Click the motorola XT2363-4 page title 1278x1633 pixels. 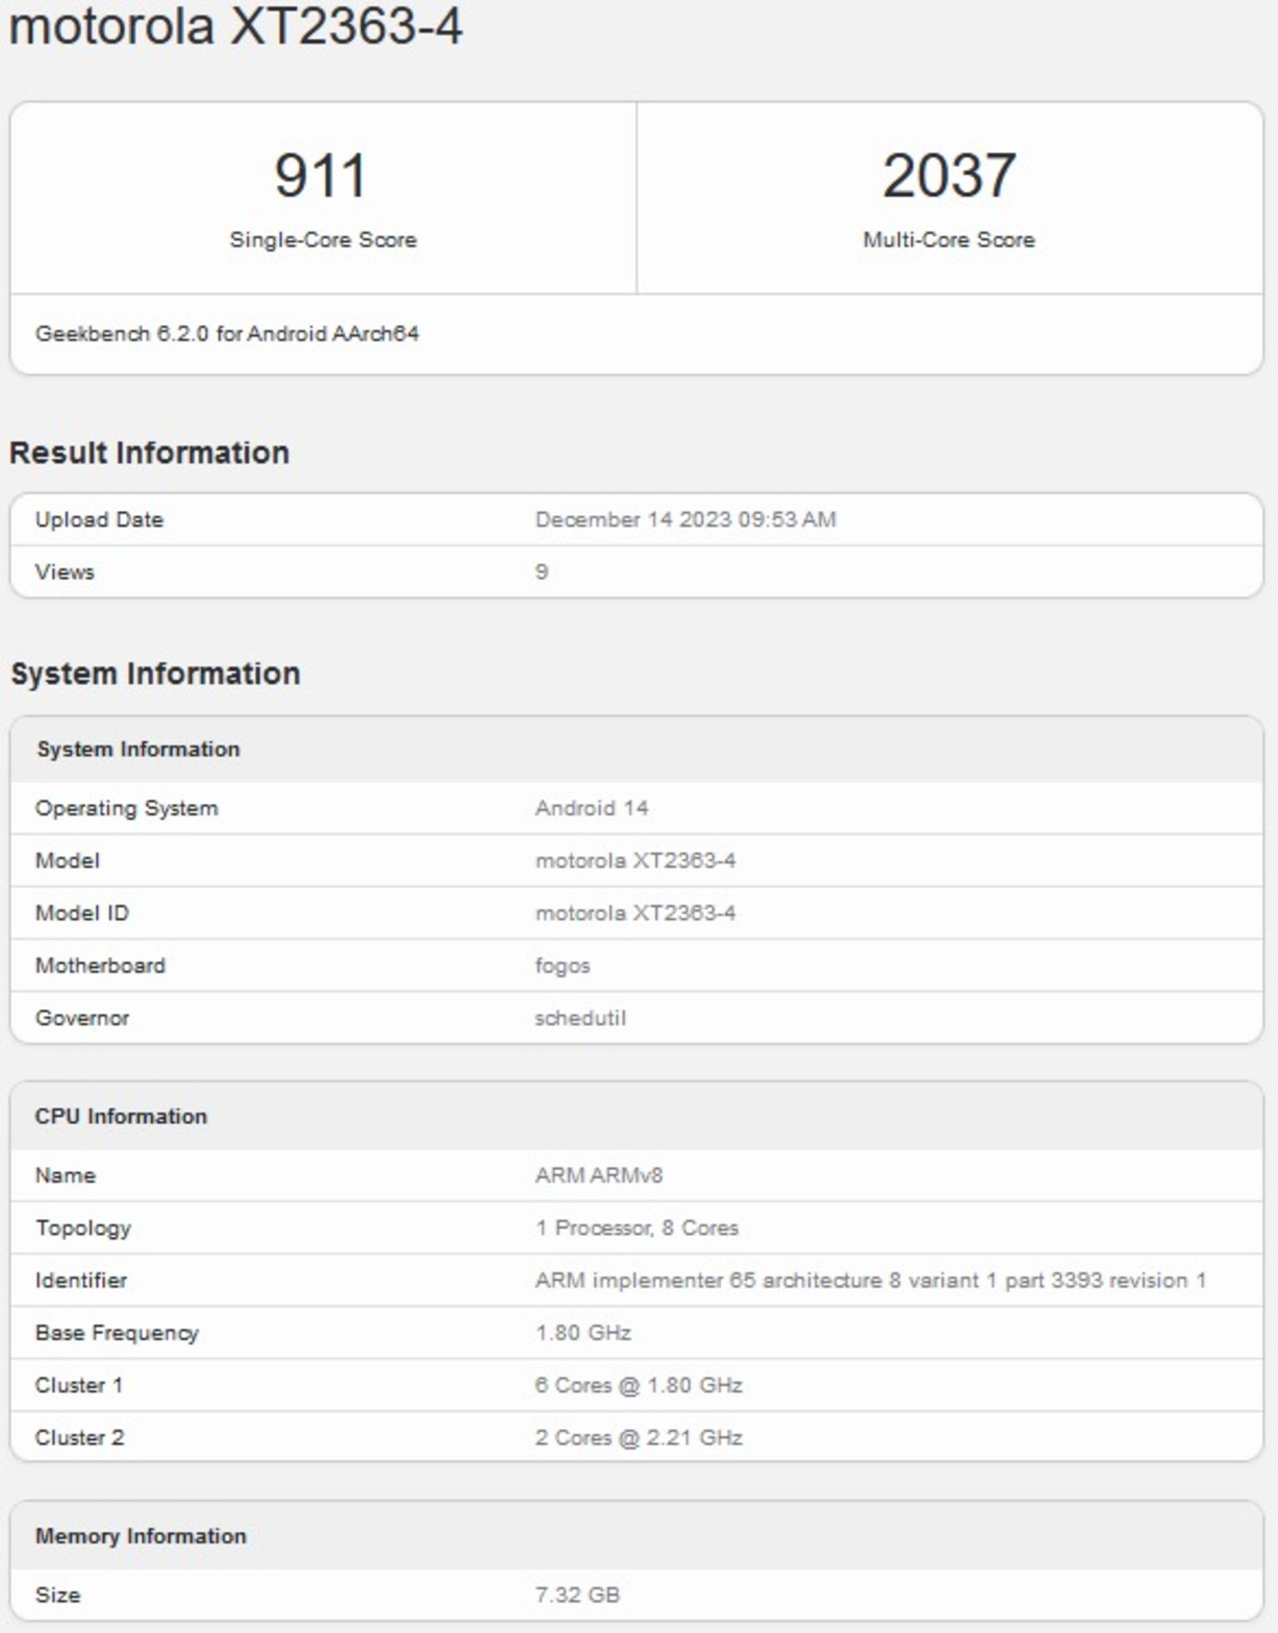(236, 27)
